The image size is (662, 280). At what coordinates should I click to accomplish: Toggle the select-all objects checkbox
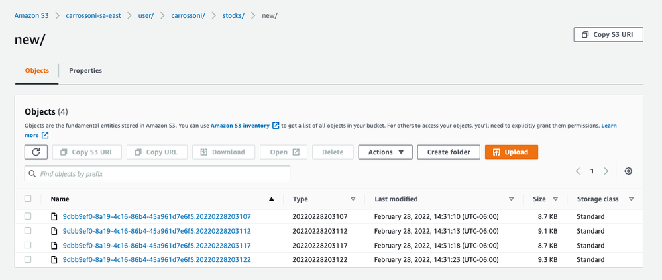[x=28, y=199]
